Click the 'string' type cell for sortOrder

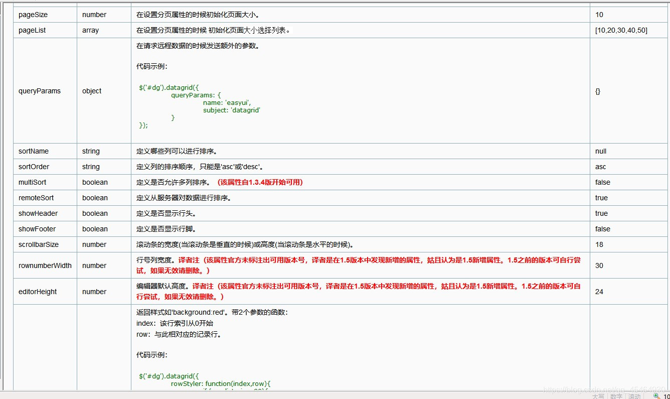tap(104, 167)
